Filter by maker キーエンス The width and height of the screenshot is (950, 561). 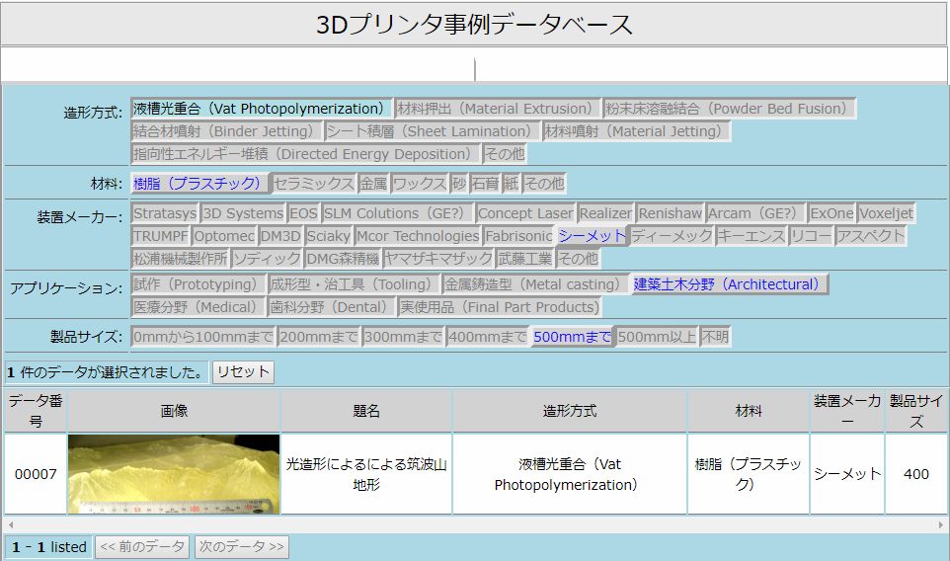pos(751,236)
